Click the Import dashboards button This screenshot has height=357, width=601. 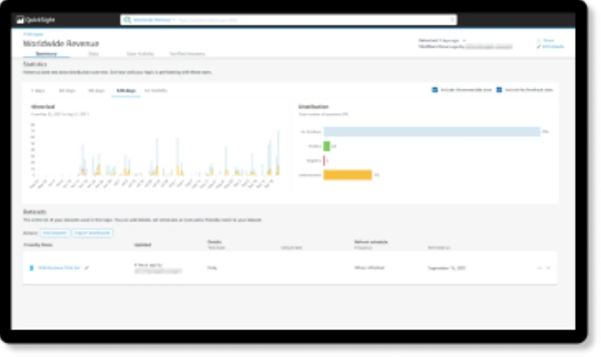(92, 233)
